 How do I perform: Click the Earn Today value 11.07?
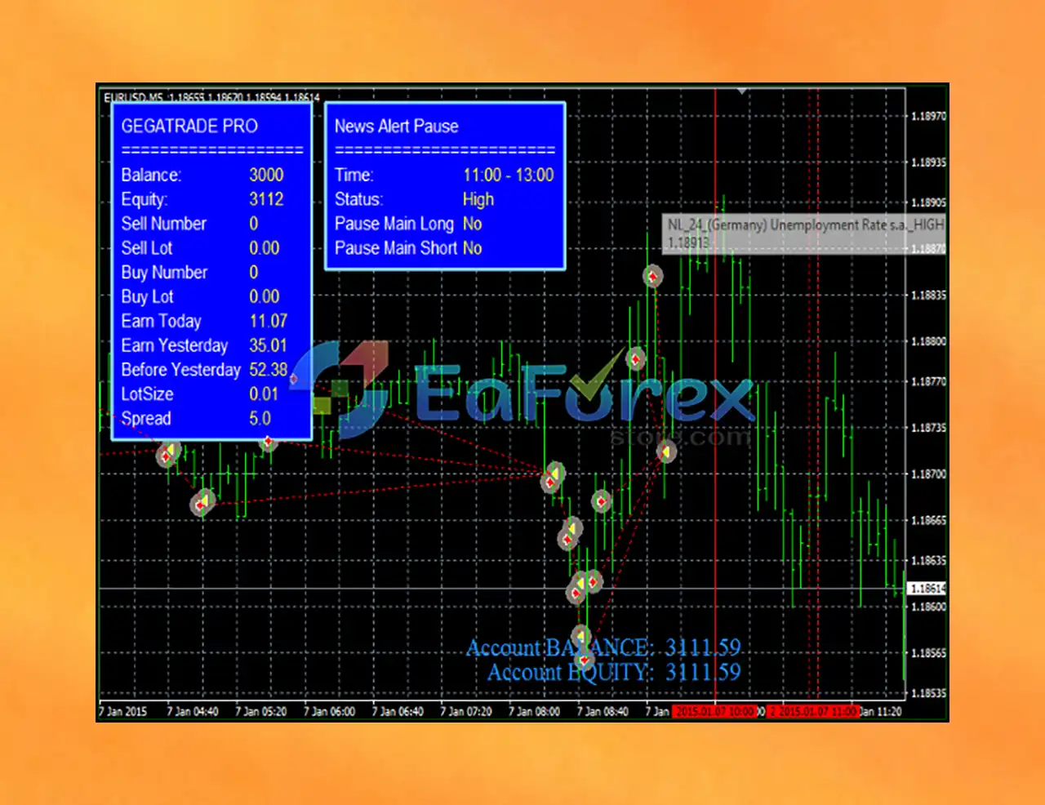[269, 321]
